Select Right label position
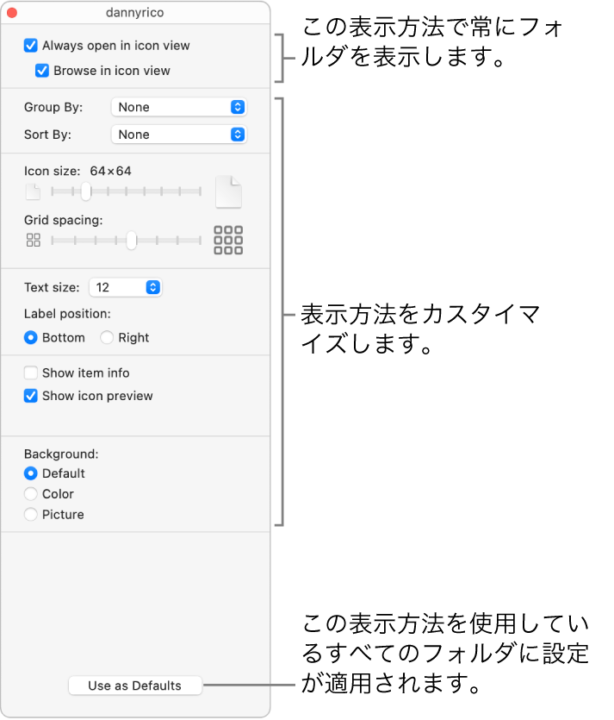The width and height of the screenshot is (614, 720). [x=107, y=337]
